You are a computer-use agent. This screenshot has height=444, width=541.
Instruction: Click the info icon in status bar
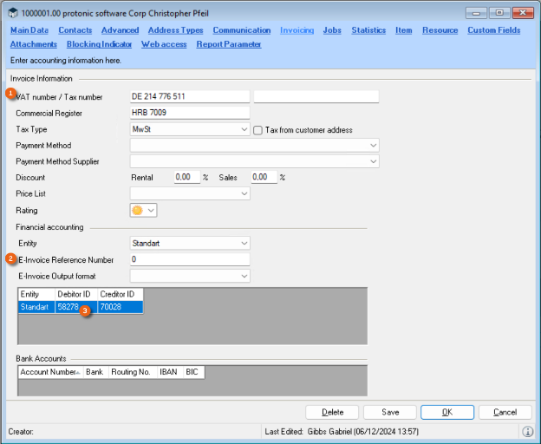coord(527,431)
